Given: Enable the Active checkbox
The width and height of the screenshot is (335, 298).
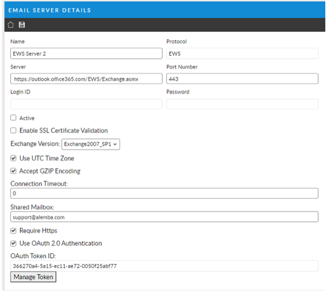Looking at the screenshot, I should coord(13,118).
